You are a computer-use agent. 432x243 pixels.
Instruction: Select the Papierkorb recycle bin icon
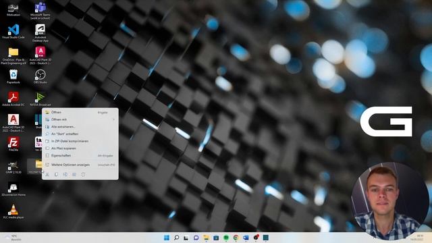[13, 76]
